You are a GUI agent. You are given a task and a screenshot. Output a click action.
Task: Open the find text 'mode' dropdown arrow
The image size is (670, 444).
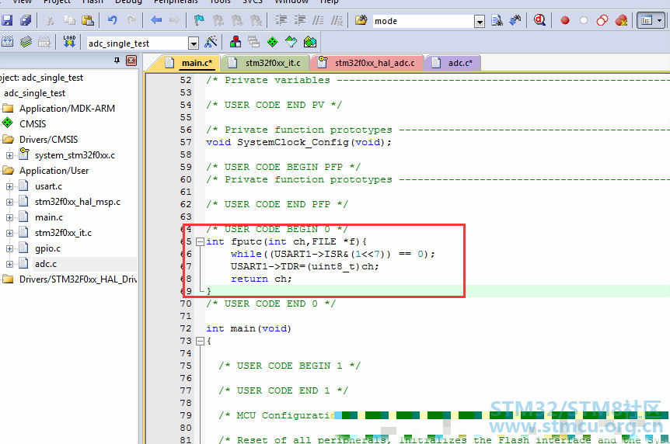coord(480,21)
